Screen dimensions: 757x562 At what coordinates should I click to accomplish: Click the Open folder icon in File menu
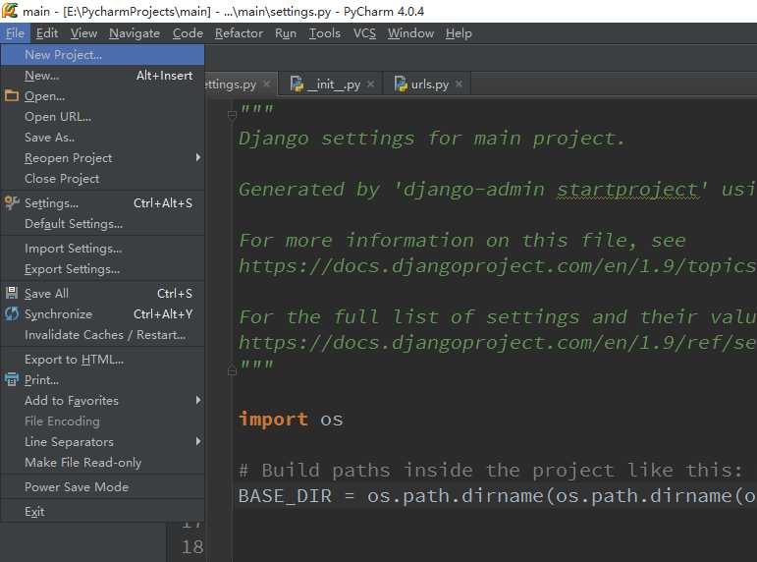[12, 95]
